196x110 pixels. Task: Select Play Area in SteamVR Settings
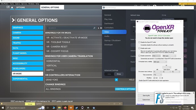click(108, 19)
